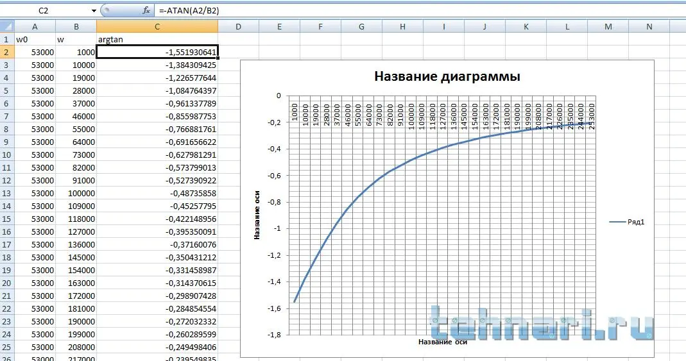
Task: Select column E header
Action: point(279,27)
